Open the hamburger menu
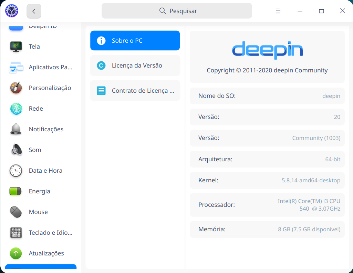Viewport: 353px width, 273px height. [278, 11]
